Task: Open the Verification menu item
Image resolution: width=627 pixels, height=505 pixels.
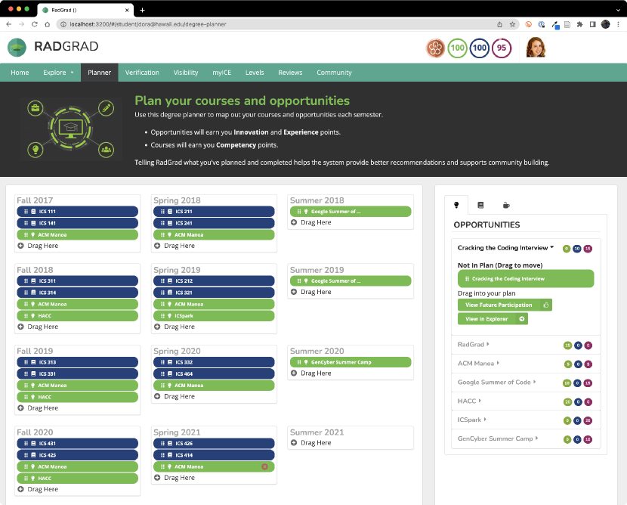Action: click(142, 73)
